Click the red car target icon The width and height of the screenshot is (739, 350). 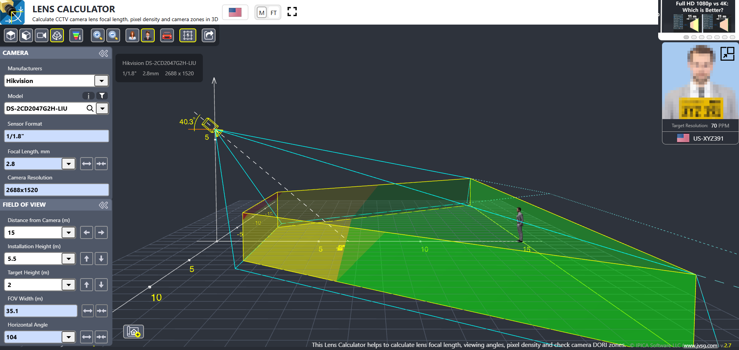167,36
